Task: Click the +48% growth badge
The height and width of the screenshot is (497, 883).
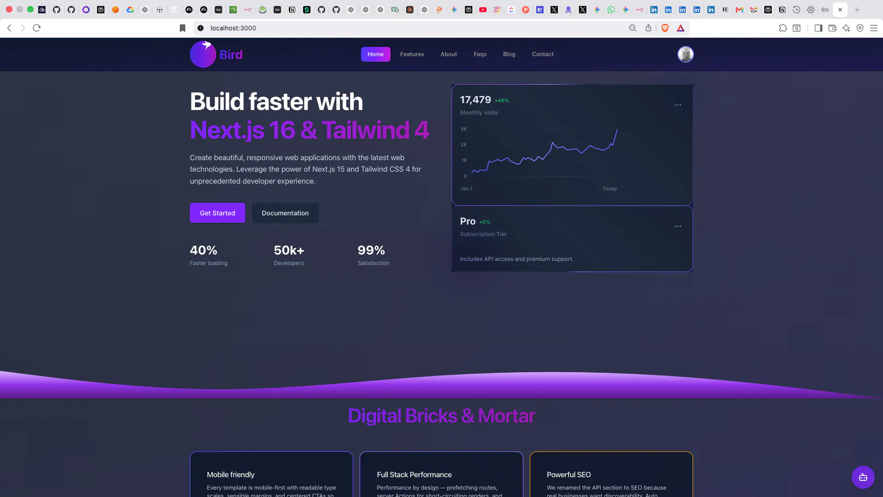Action: tap(502, 101)
